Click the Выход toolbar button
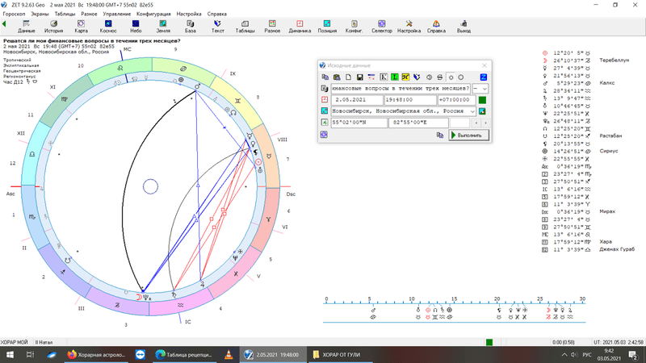Image resolution: width=646 pixels, height=363 pixels. click(x=464, y=27)
